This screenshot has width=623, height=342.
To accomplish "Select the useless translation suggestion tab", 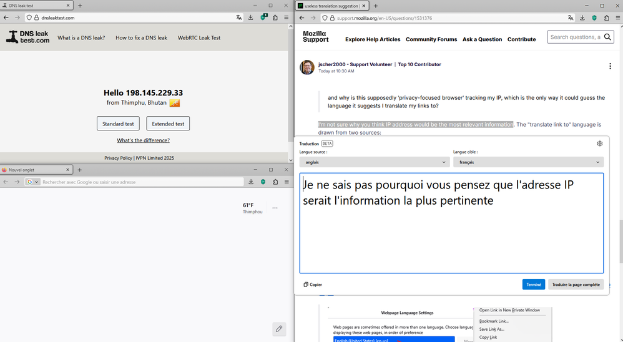I will (333, 6).
